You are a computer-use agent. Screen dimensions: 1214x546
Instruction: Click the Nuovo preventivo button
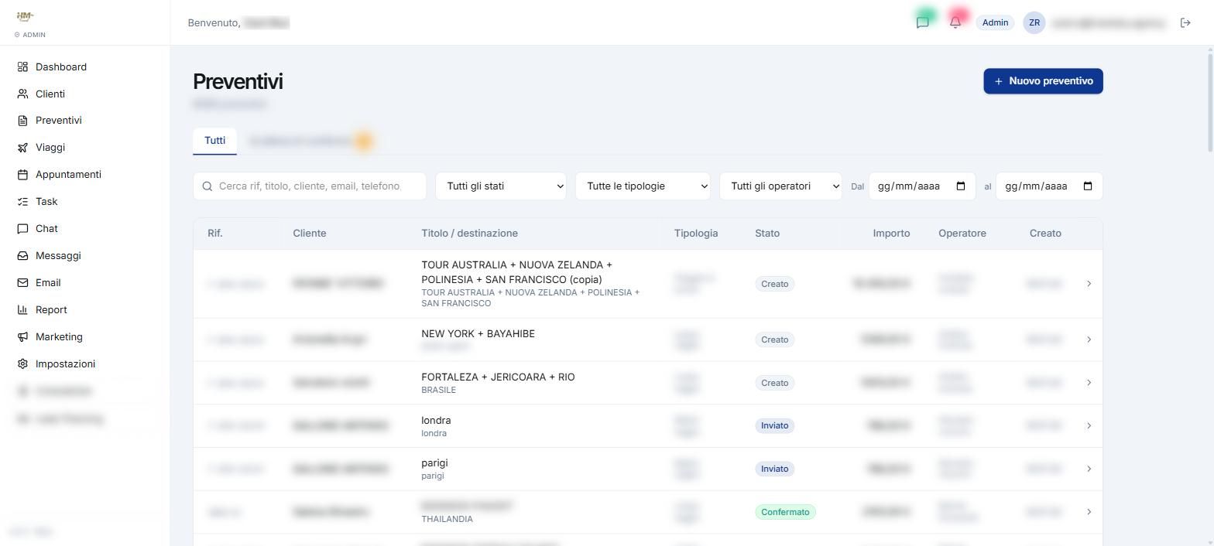click(x=1043, y=81)
